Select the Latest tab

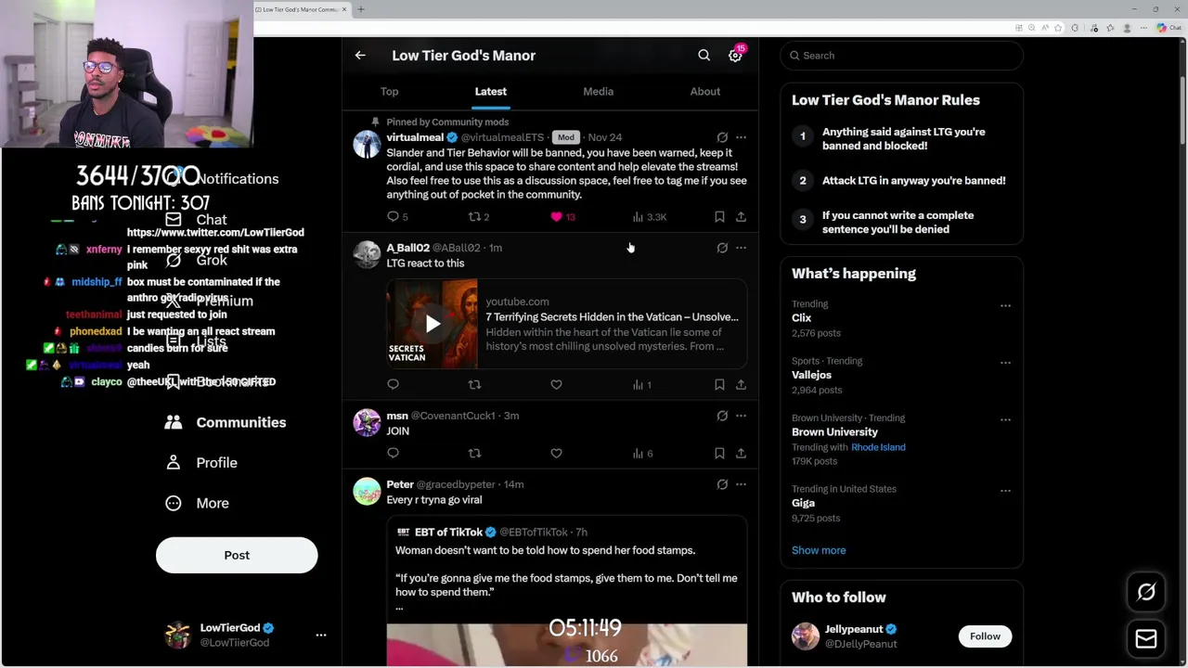pos(491,91)
